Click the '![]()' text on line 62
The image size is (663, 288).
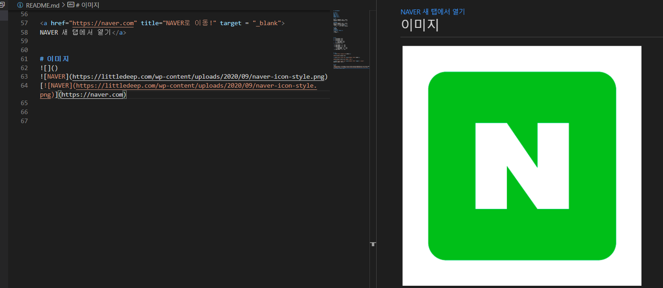click(x=49, y=68)
